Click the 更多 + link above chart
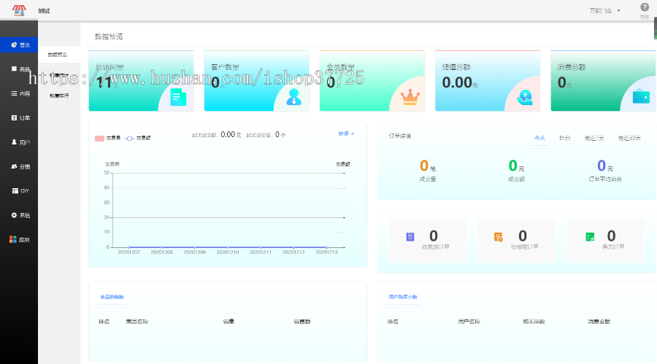 pos(346,133)
